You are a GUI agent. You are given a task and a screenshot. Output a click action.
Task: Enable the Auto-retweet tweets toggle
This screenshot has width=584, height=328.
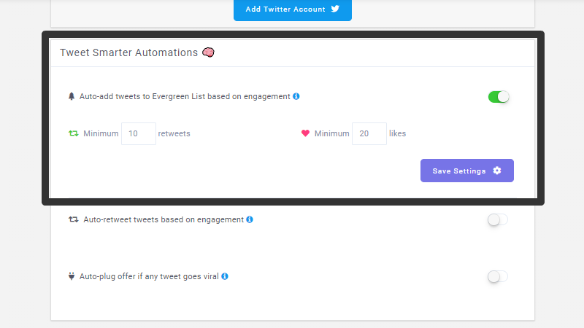(x=498, y=220)
